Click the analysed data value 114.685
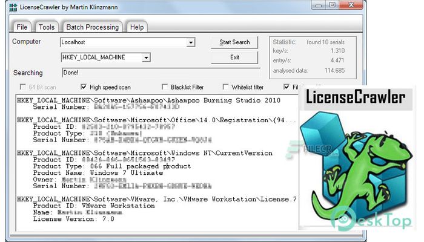 point(334,71)
